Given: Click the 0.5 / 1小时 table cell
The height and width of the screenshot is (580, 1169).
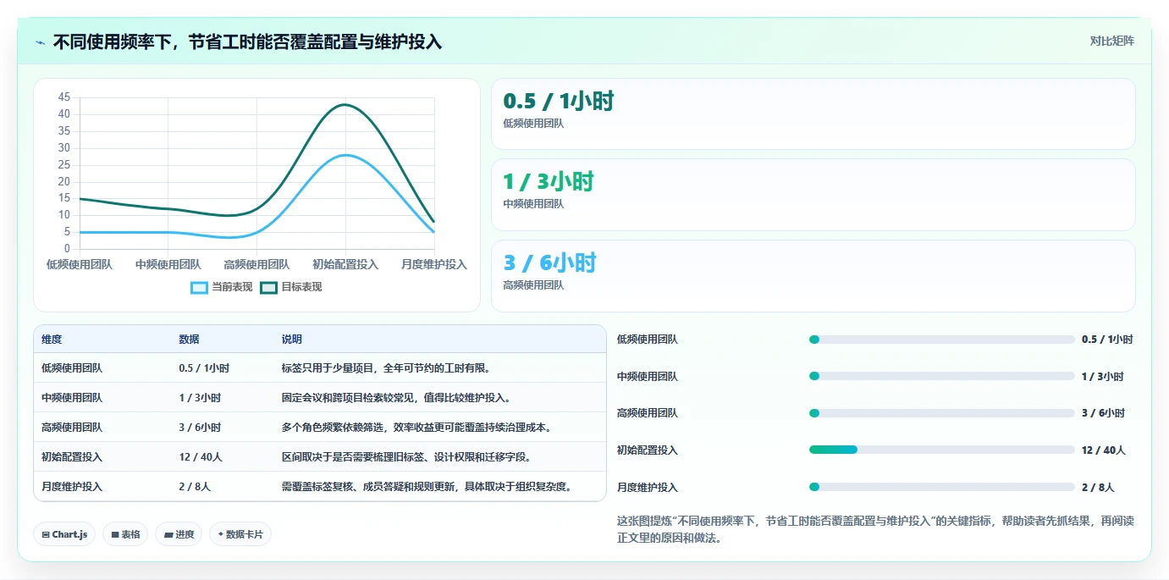Looking at the screenshot, I should pyautogui.click(x=204, y=368).
